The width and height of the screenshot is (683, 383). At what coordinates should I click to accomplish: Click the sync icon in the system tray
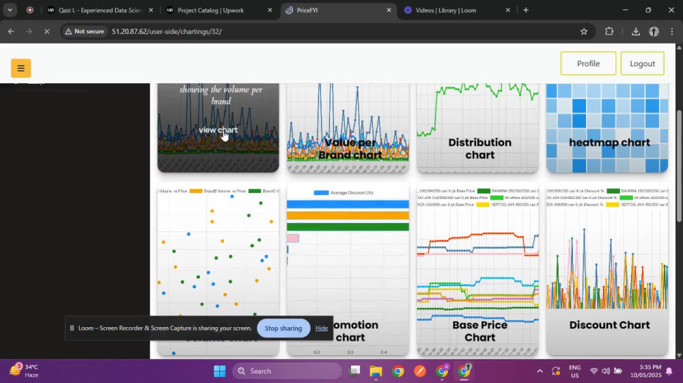click(x=556, y=371)
